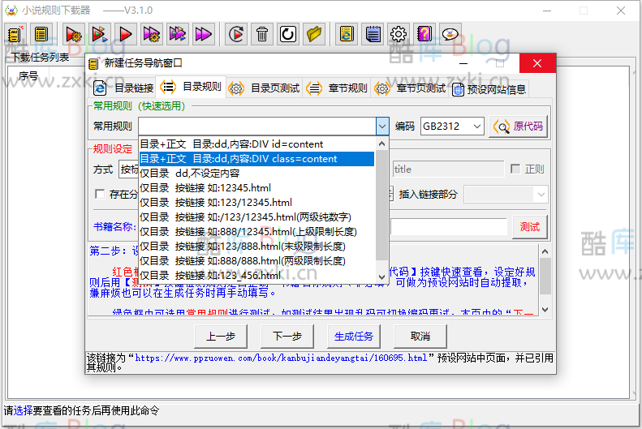Open settings with the gear toolbar icon
Viewport: 642px width, 429px height.
pos(399,34)
